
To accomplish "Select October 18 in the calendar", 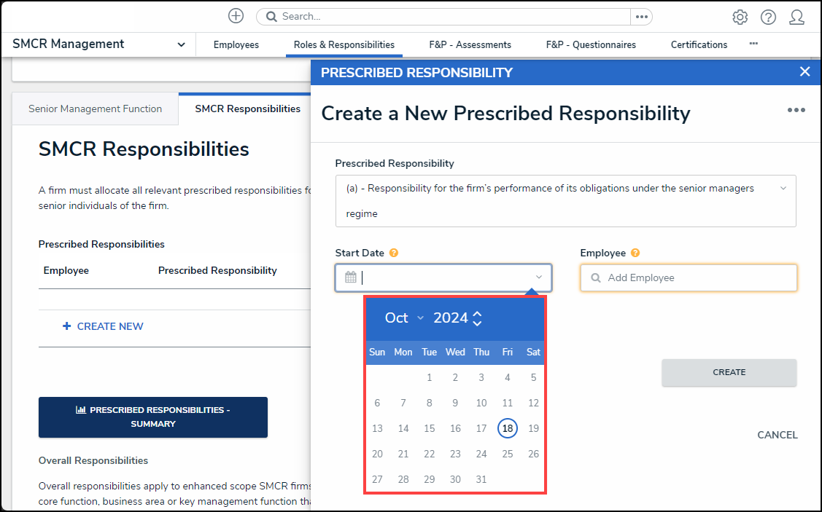I will click(x=507, y=428).
